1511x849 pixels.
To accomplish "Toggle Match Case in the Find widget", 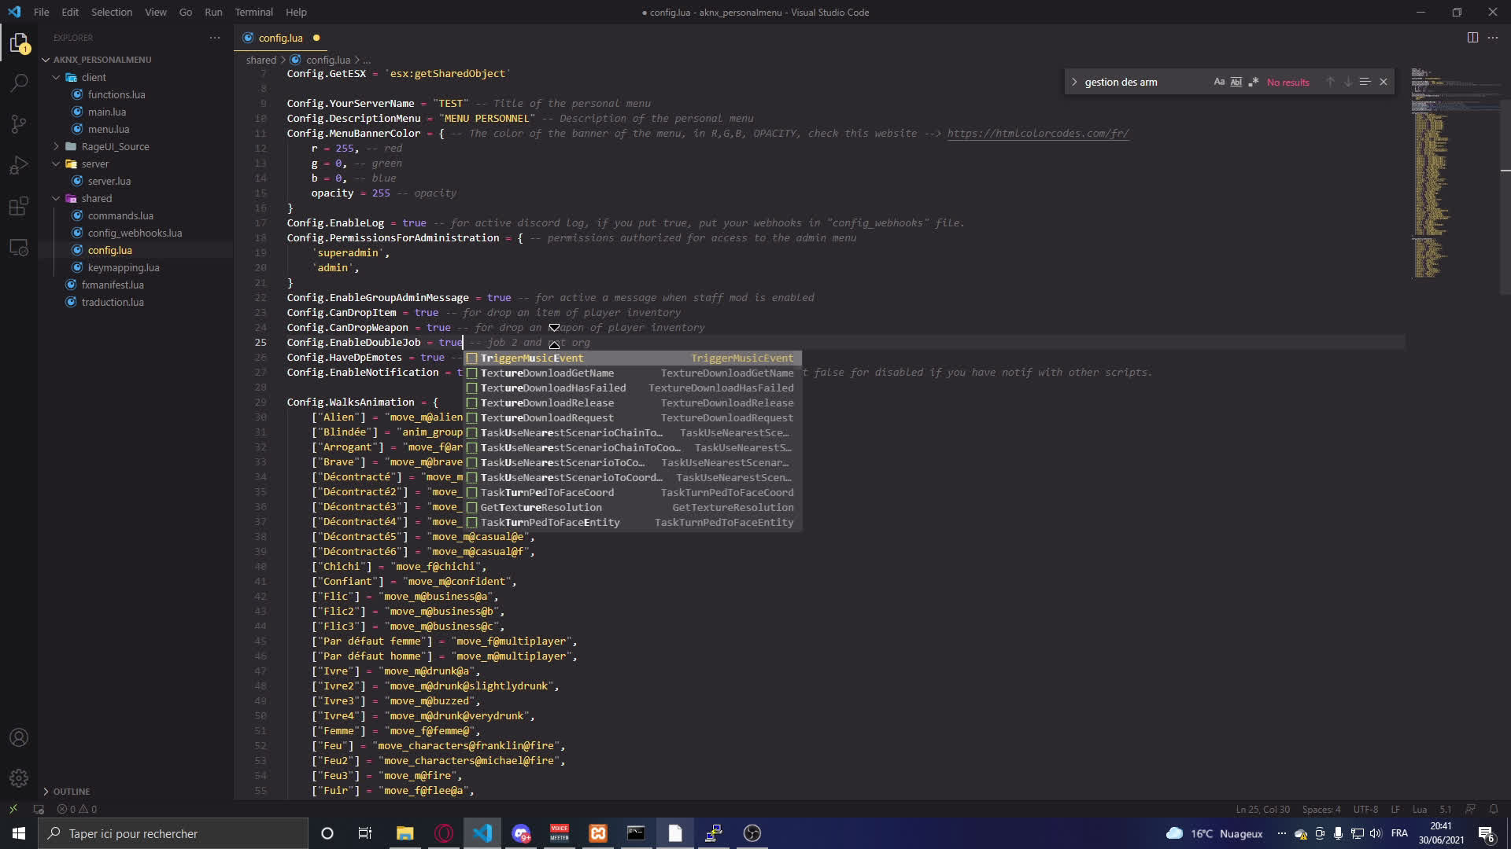I will pyautogui.click(x=1218, y=81).
